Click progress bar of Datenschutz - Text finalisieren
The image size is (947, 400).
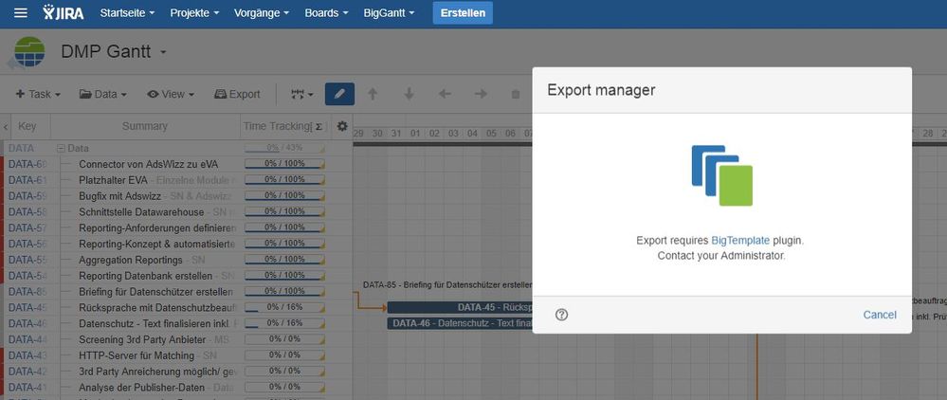[284, 323]
